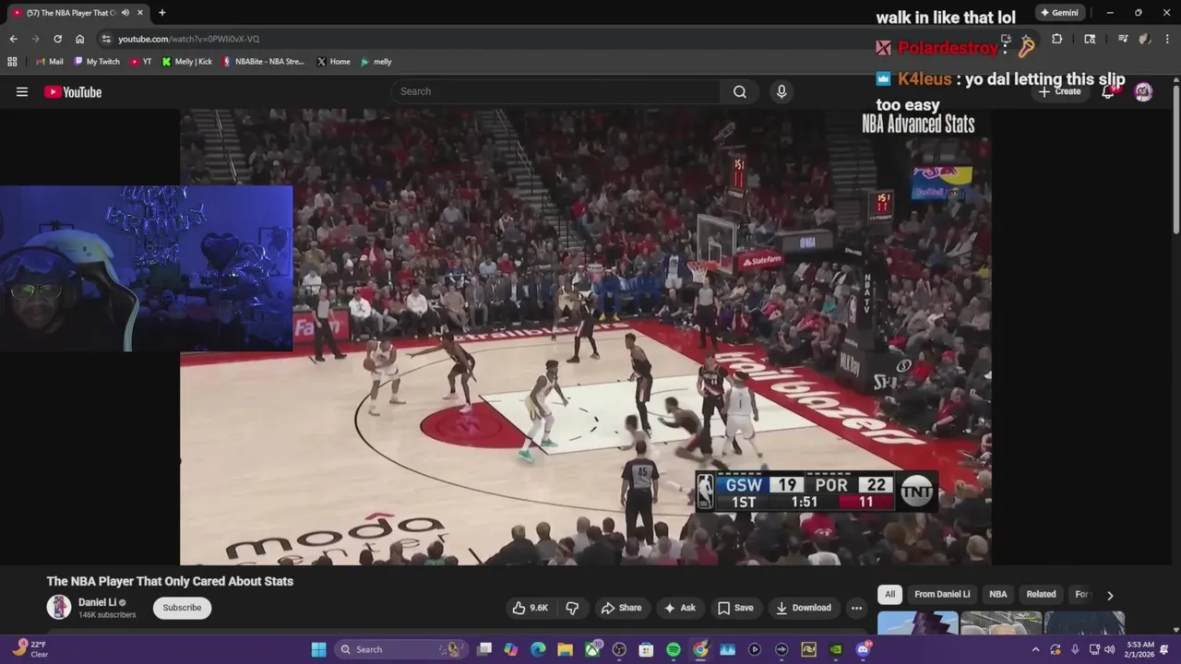
Task: Open the YouTube account avatar menu
Action: tap(1143, 91)
